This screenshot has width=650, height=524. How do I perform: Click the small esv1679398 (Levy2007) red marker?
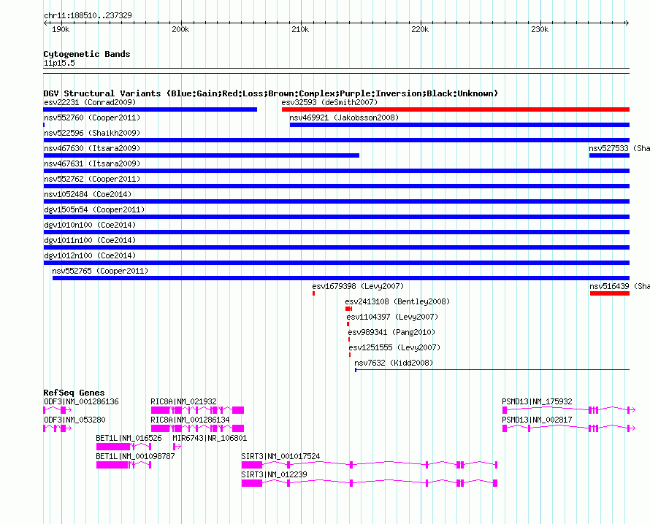pos(314,293)
